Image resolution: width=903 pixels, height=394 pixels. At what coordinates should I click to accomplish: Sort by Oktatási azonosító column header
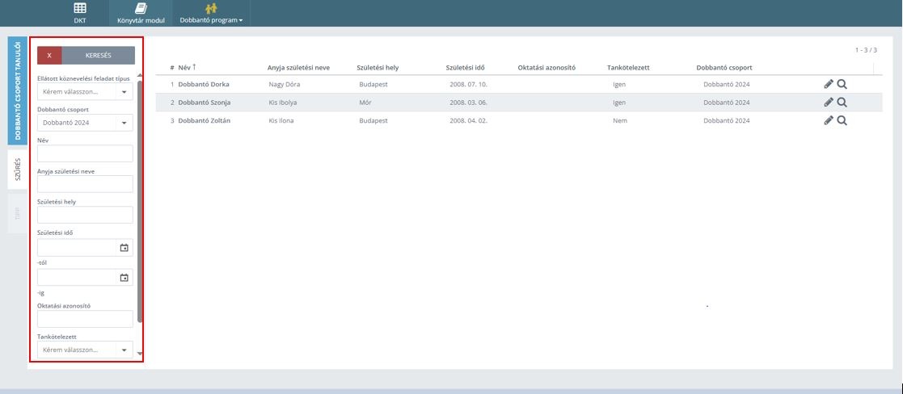[546, 68]
